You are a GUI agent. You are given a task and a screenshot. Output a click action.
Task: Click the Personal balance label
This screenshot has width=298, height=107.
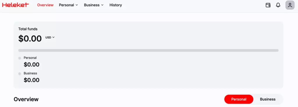pyautogui.click(x=30, y=58)
